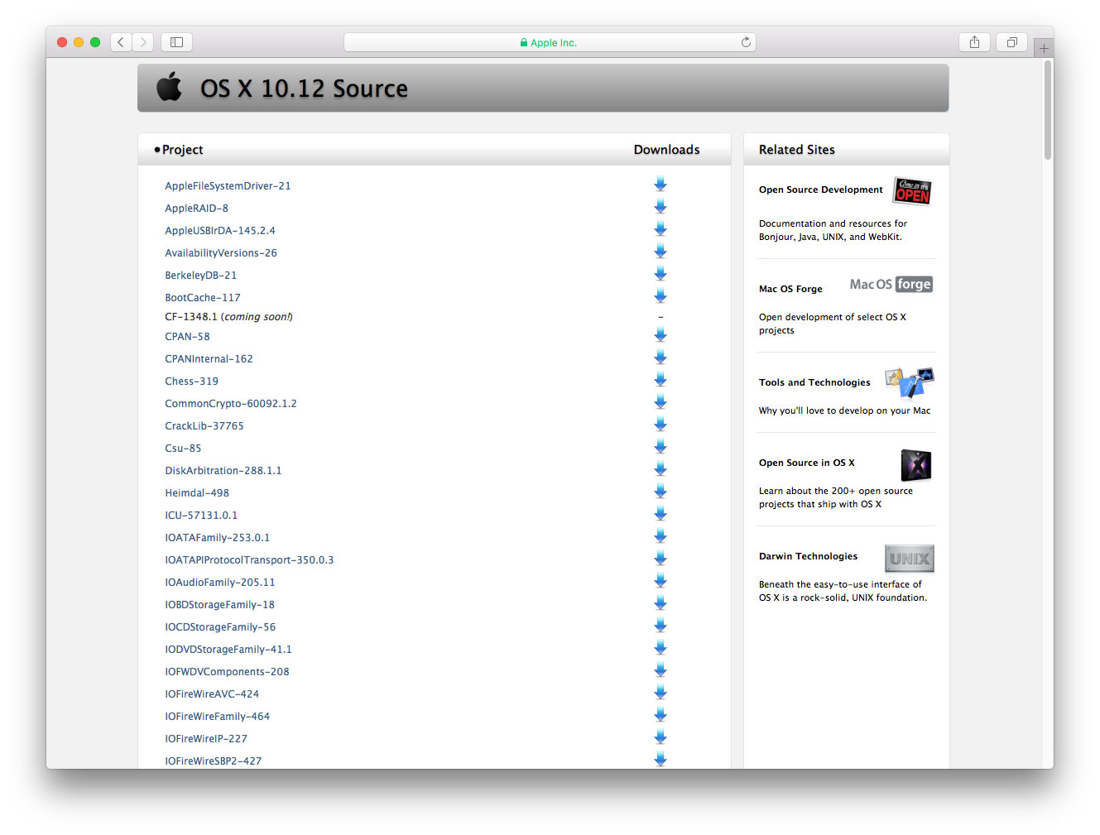
Task: Open the AppleFileSystemDriver-21 project link
Action: coord(228,185)
